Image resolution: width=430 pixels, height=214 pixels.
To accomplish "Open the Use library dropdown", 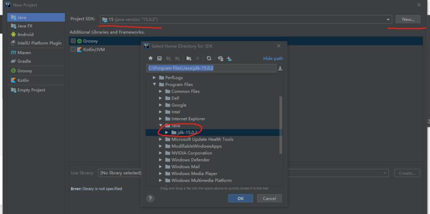I will (x=385, y=173).
